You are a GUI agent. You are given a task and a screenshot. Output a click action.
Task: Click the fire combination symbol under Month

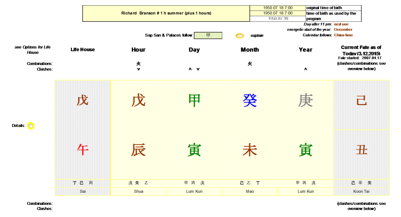tap(250, 63)
